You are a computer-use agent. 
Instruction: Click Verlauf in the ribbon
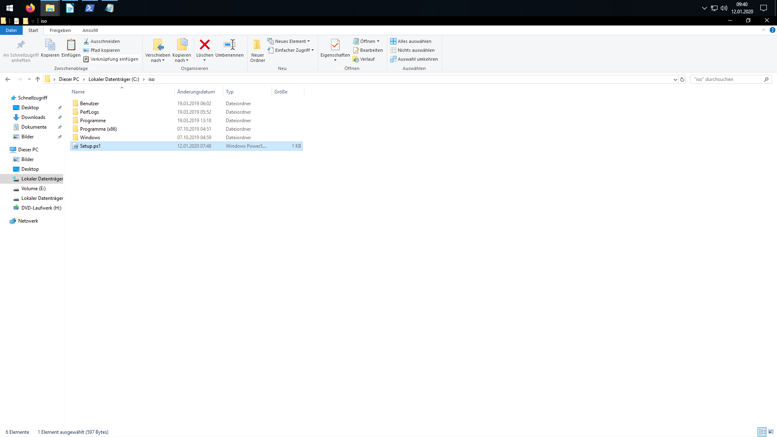[x=364, y=59]
